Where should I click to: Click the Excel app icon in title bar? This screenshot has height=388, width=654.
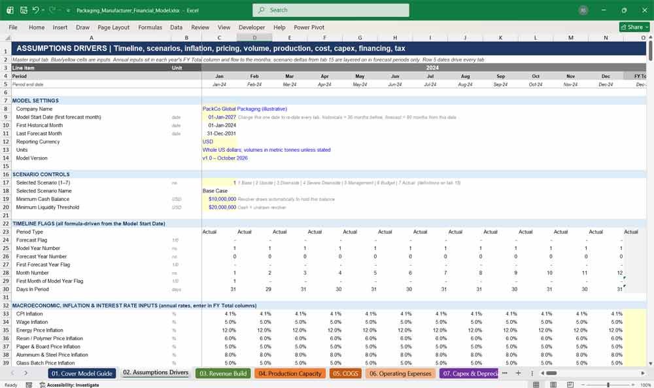(x=10, y=10)
